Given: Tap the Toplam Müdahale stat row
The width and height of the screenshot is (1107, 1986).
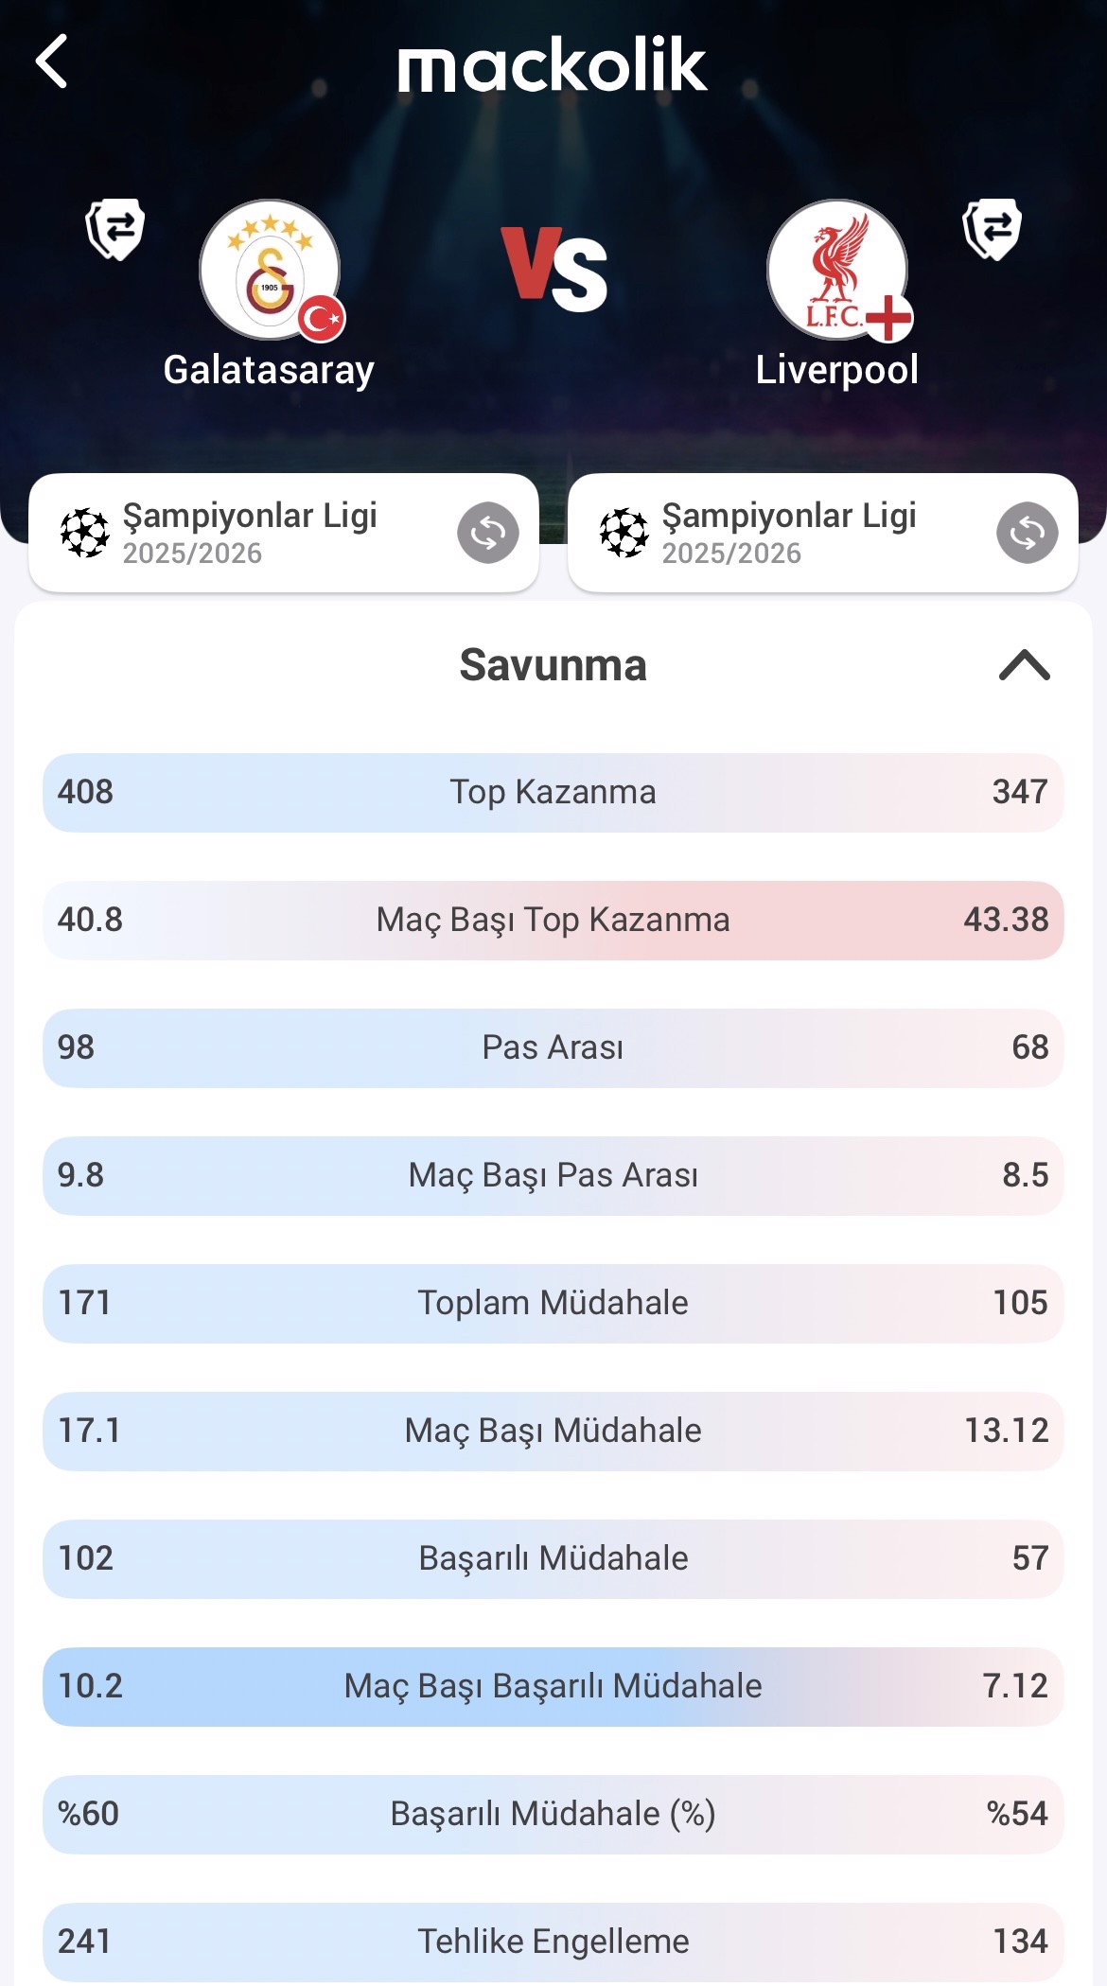Looking at the screenshot, I should coord(553,1304).
